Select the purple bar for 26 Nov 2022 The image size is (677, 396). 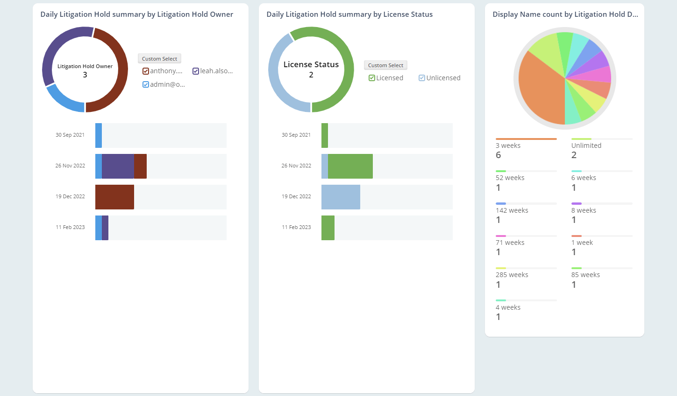(117, 166)
